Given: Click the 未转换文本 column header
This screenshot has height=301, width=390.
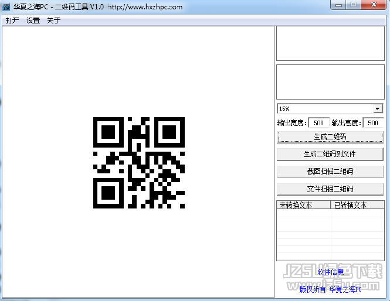Looking at the screenshot, I should pos(303,205).
